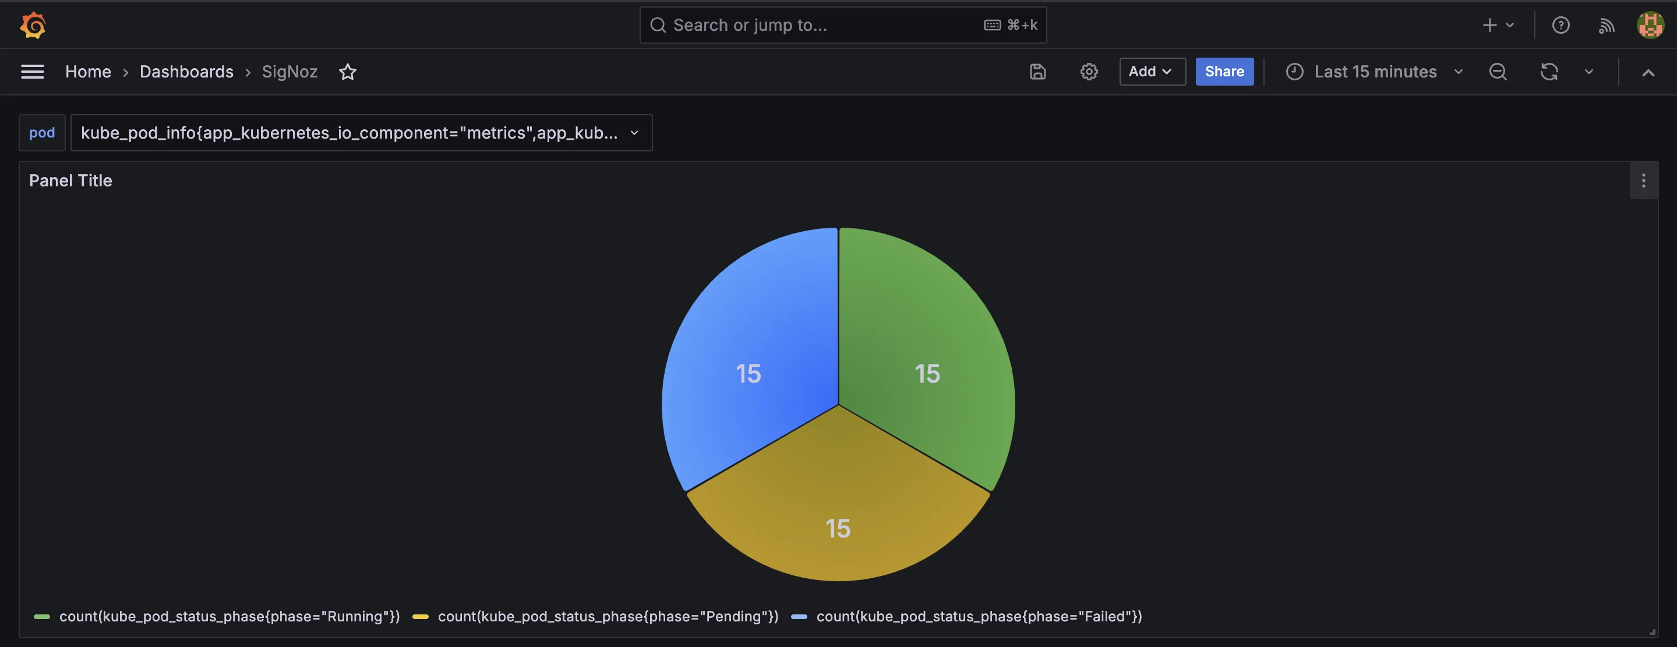Viewport: 1677px width, 647px height.
Task: Open the plus new-item menu
Action: click(1498, 26)
